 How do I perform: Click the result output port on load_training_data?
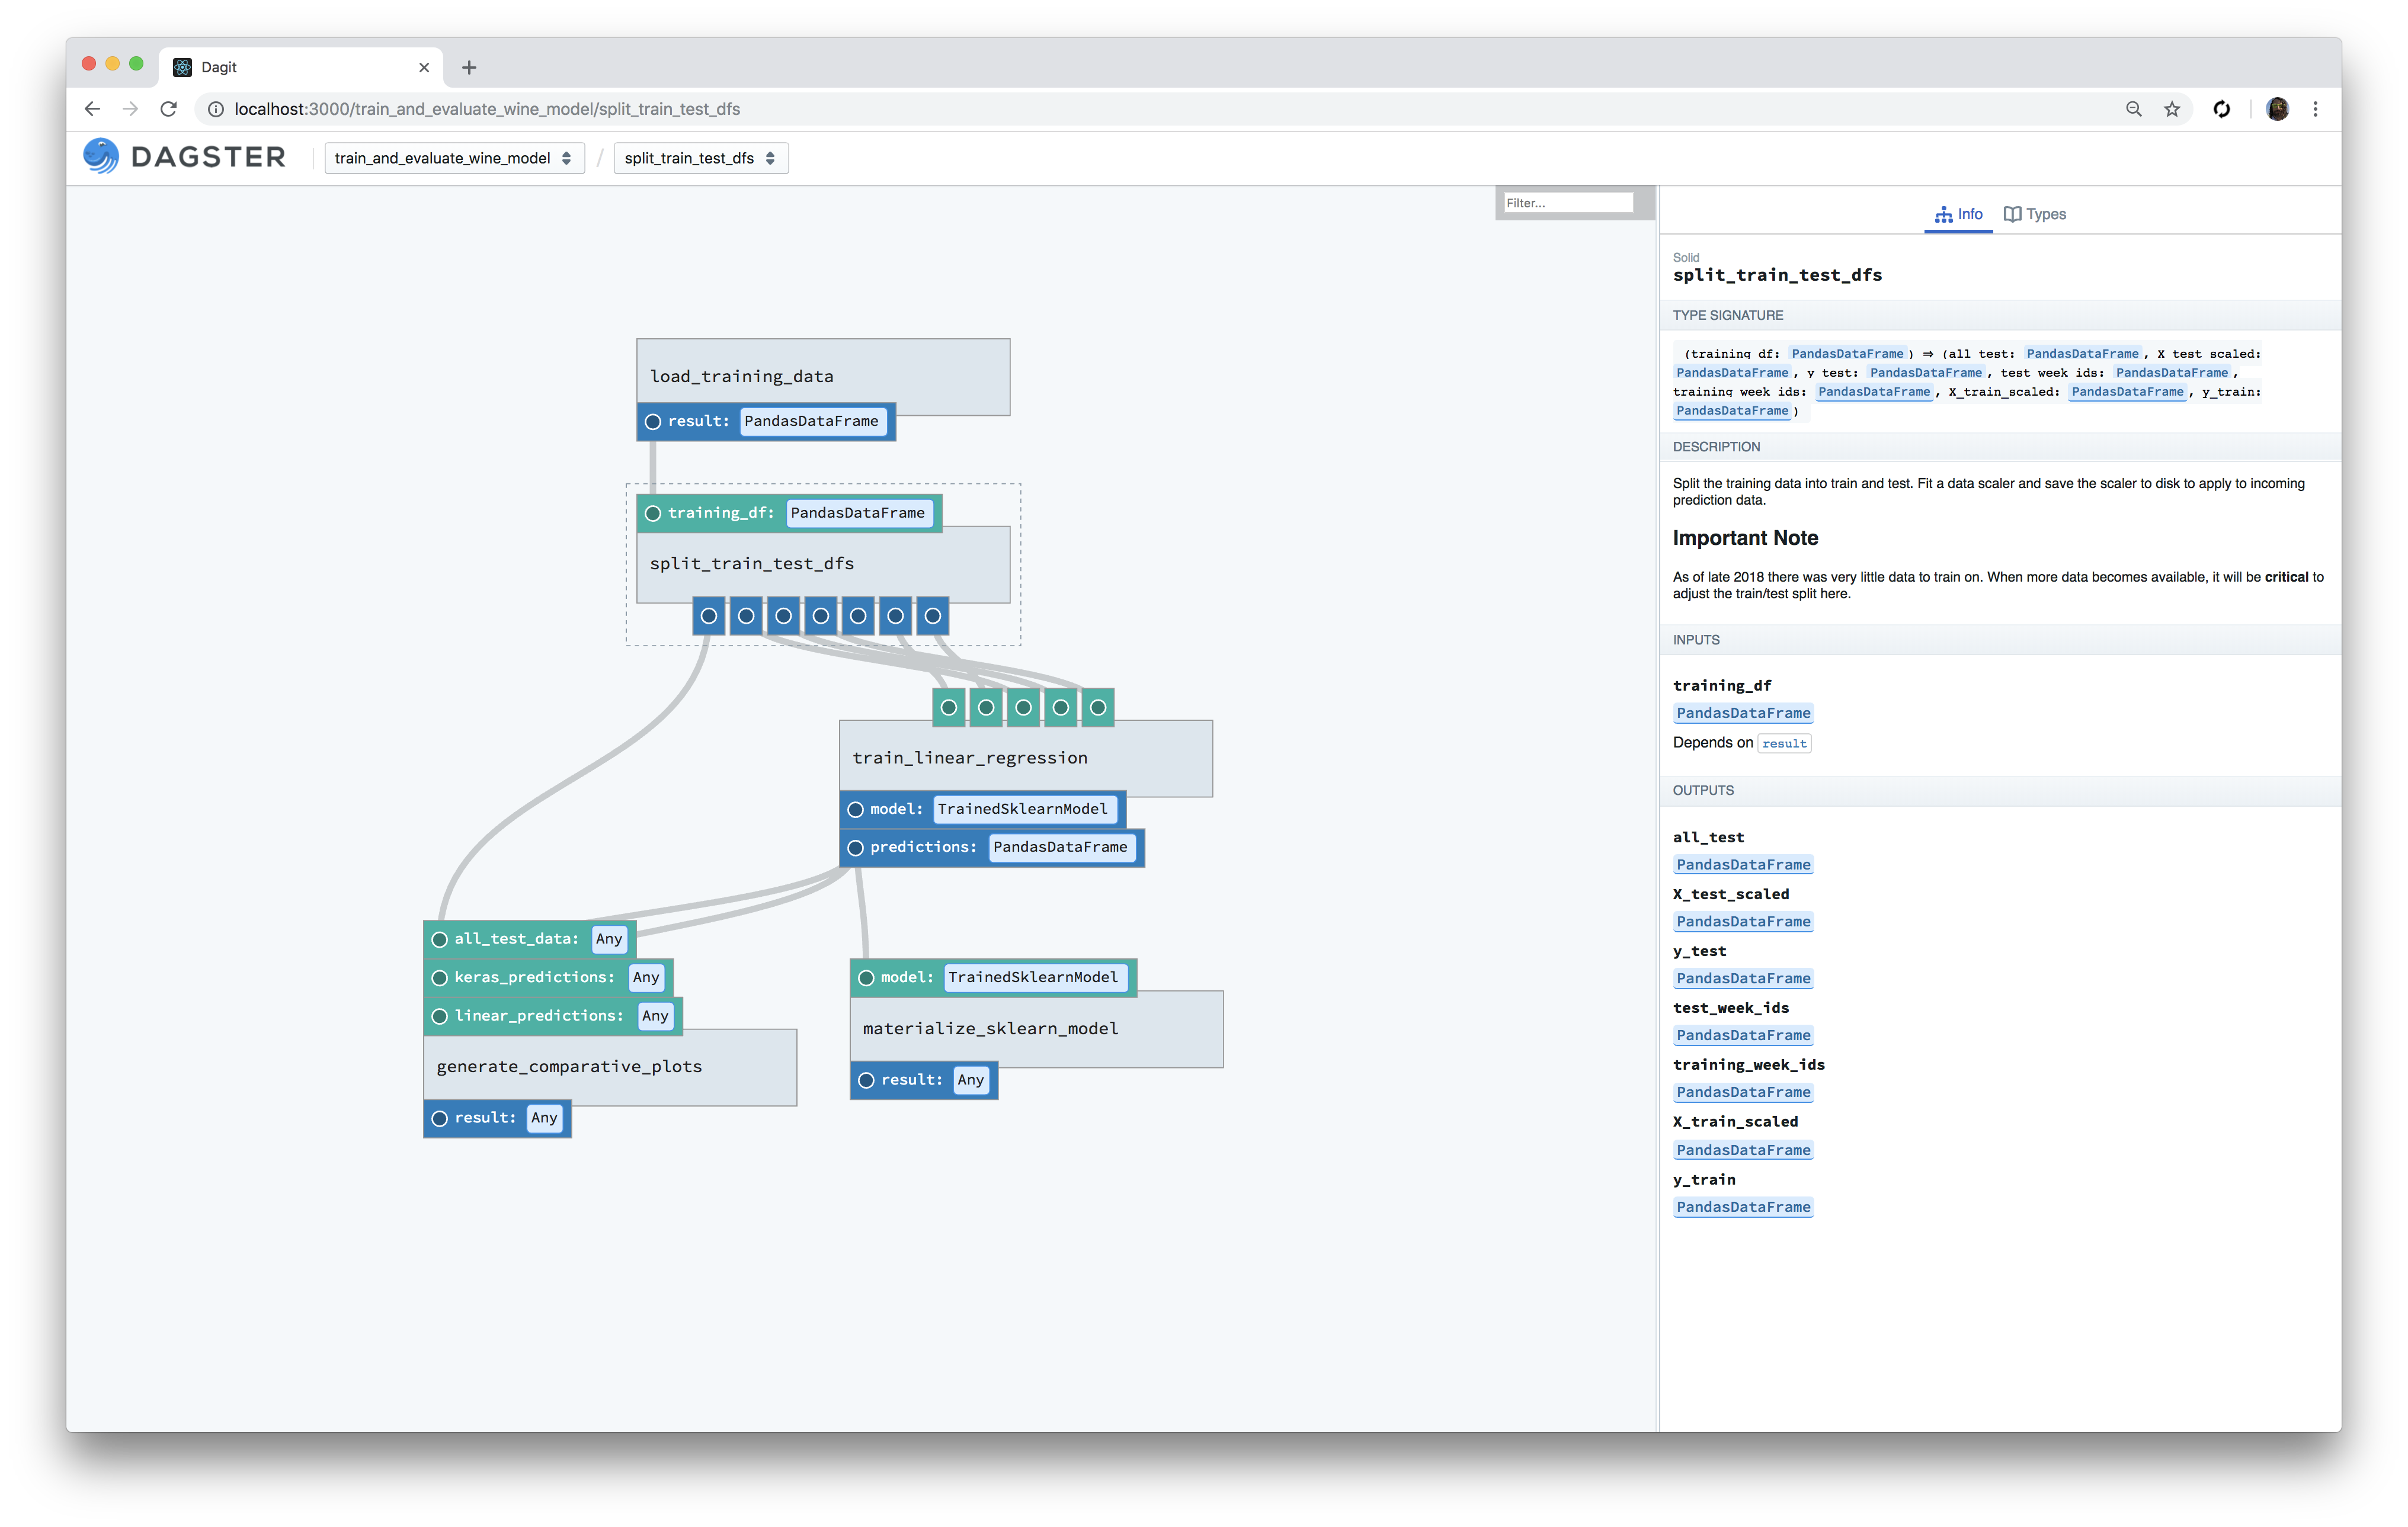[653, 421]
